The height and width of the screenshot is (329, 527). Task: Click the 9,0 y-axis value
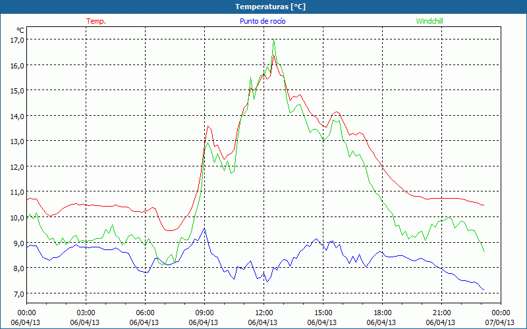pos(18,243)
